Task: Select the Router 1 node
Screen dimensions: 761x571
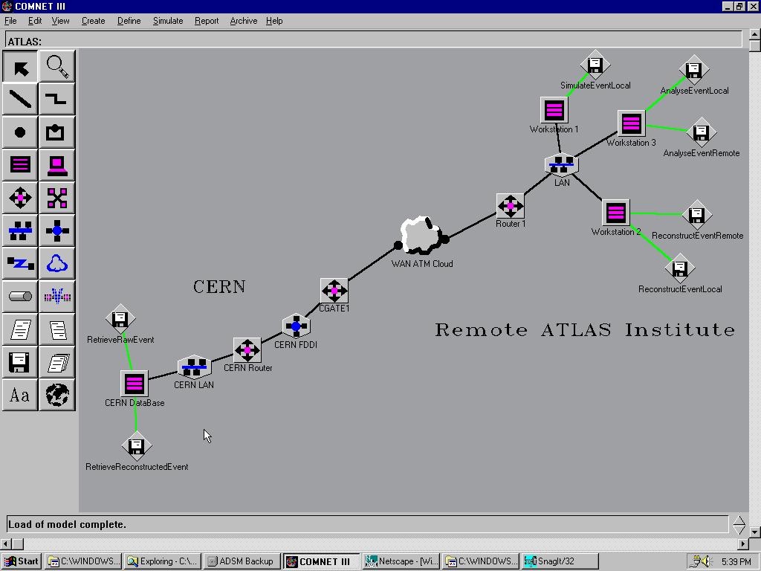Action: 510,206
